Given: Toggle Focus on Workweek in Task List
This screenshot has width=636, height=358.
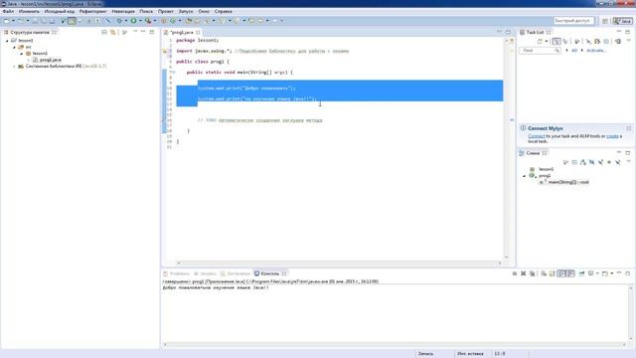Looking at the screenshot, I should point(576,42).
